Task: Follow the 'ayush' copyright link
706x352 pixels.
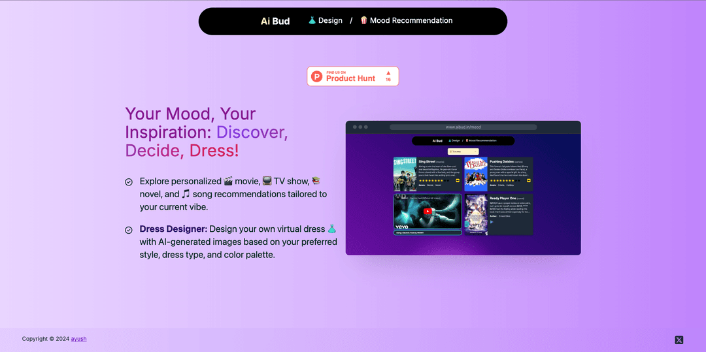Action: pyautogui.click(x=78, y=339)
